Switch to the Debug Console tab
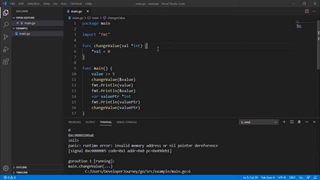The height and width of the screenshot is (180, 320). pyautogui.click(x=126, y=122)
